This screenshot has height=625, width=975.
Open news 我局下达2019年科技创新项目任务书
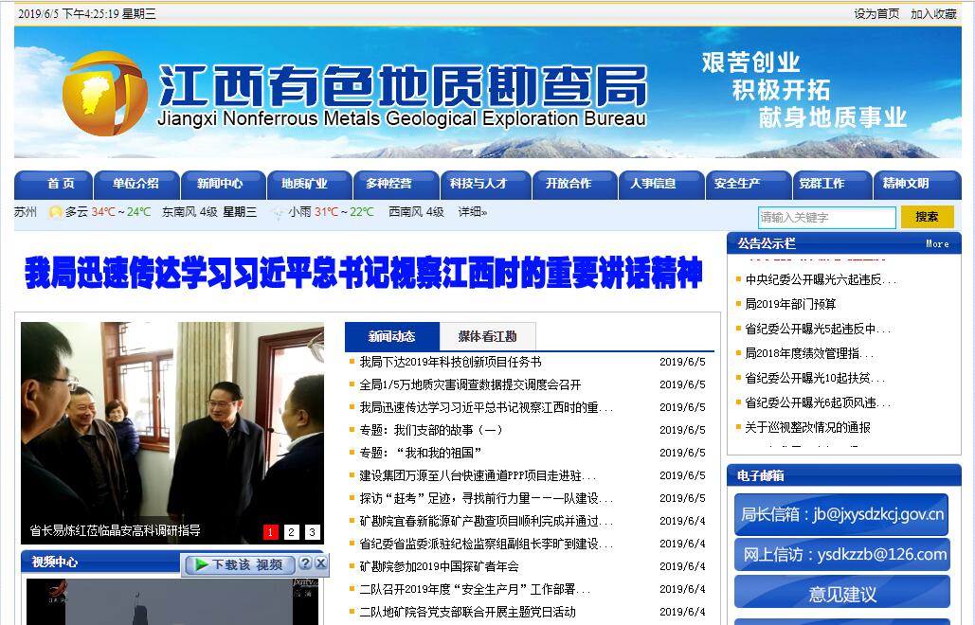450,362
